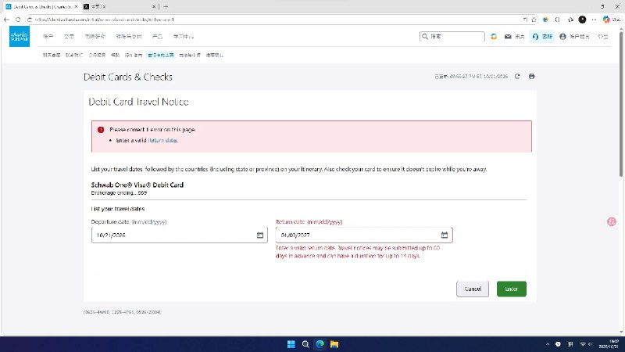Screen dimensions: 625x352
Task: Click the log out link at top right
Action: [x=602, y=36]
